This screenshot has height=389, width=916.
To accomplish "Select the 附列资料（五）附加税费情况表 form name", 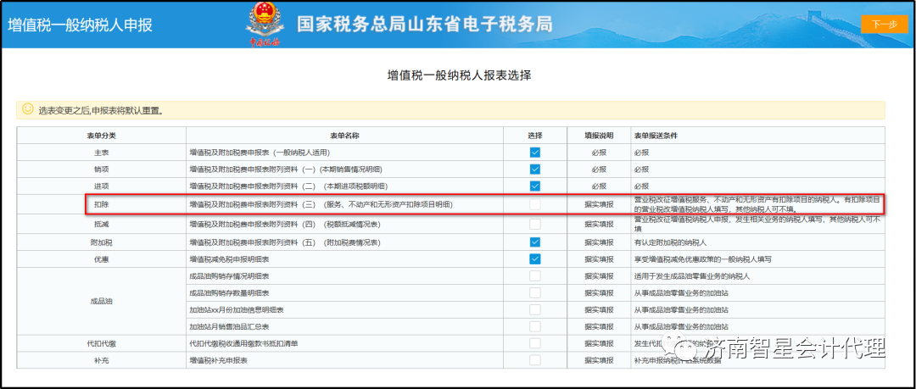I will [x=285, y=242].
